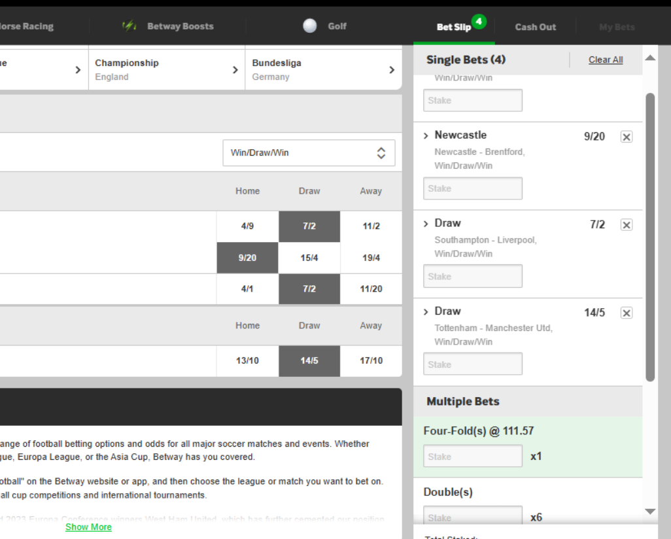671x539 pixels.
Task: Deselect the 9/20 home odds
Action: point(247,258)
